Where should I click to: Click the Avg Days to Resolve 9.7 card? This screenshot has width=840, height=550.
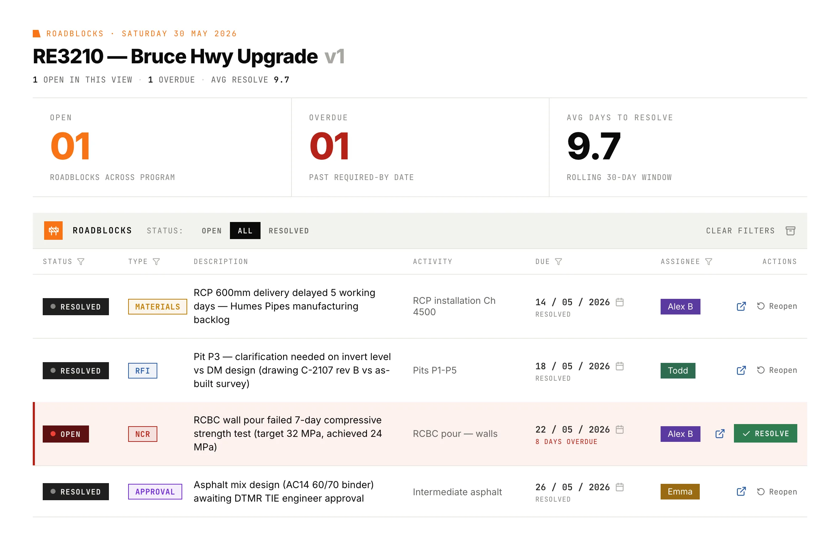click(x=678, y=147)
